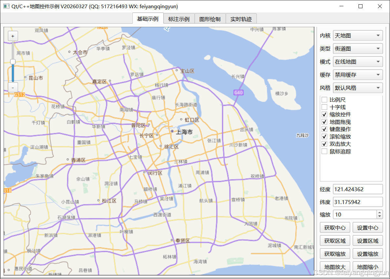Click the 祝桥镇 label on the map

coord(257,176)
